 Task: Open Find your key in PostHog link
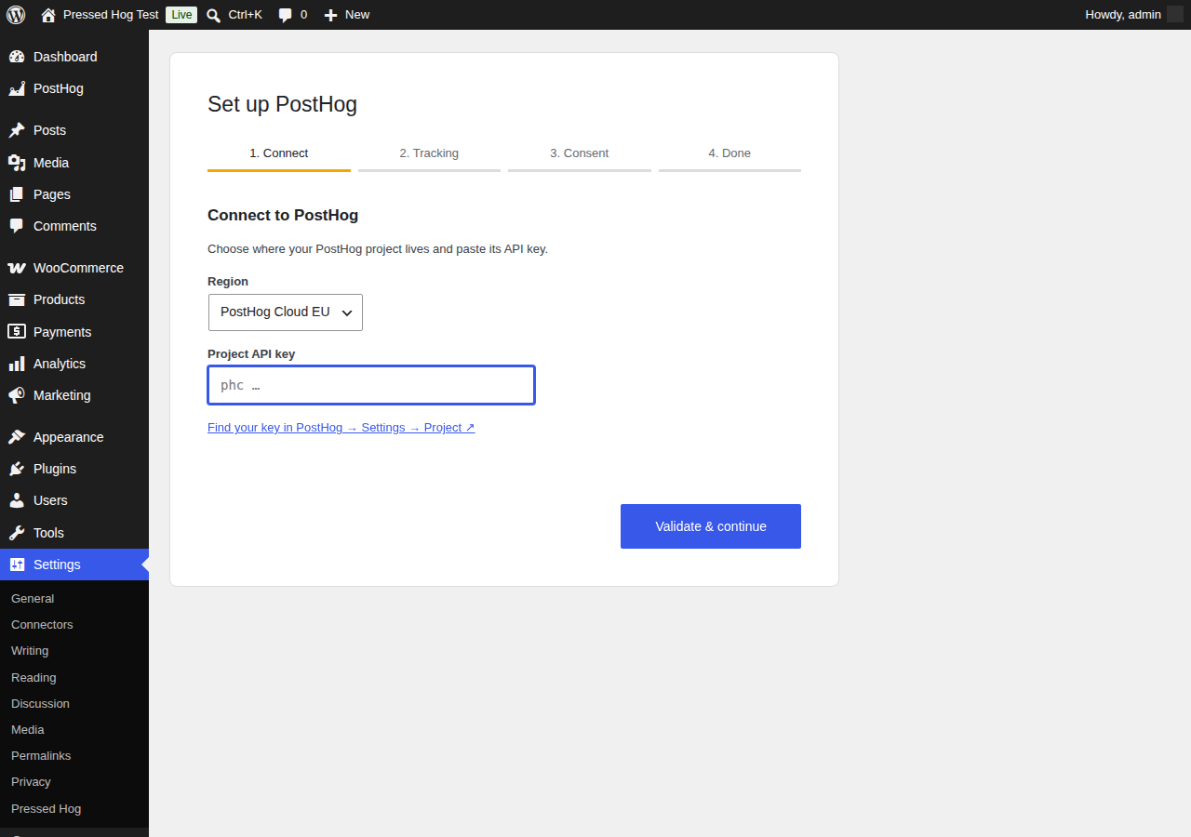[x=341, y=428]
